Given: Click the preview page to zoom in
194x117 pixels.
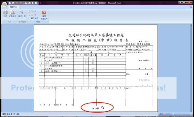Looking at the screenshot, I should click(96, 68).
